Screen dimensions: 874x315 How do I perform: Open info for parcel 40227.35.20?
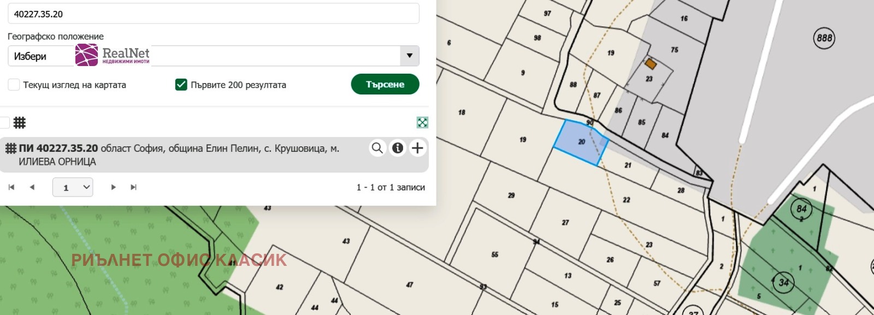tap(398, 148)
